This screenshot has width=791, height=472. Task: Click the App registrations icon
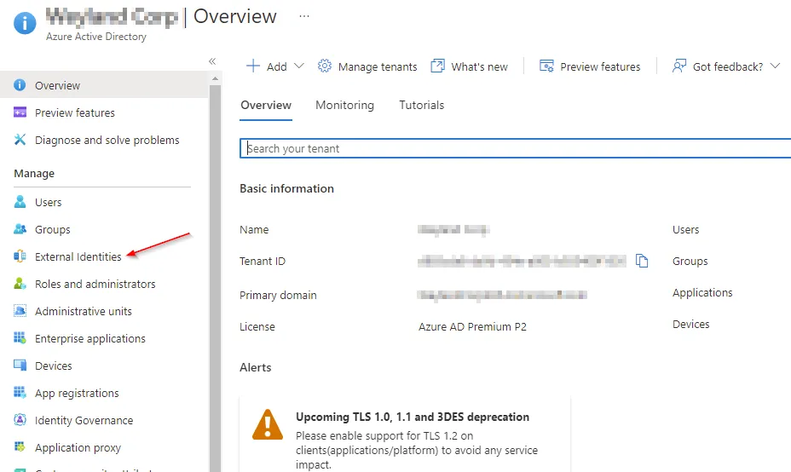[20, 392]
